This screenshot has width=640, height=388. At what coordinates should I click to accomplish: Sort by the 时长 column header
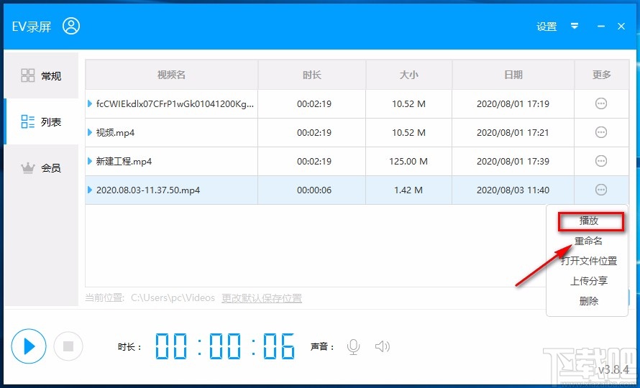pos(312,75)
